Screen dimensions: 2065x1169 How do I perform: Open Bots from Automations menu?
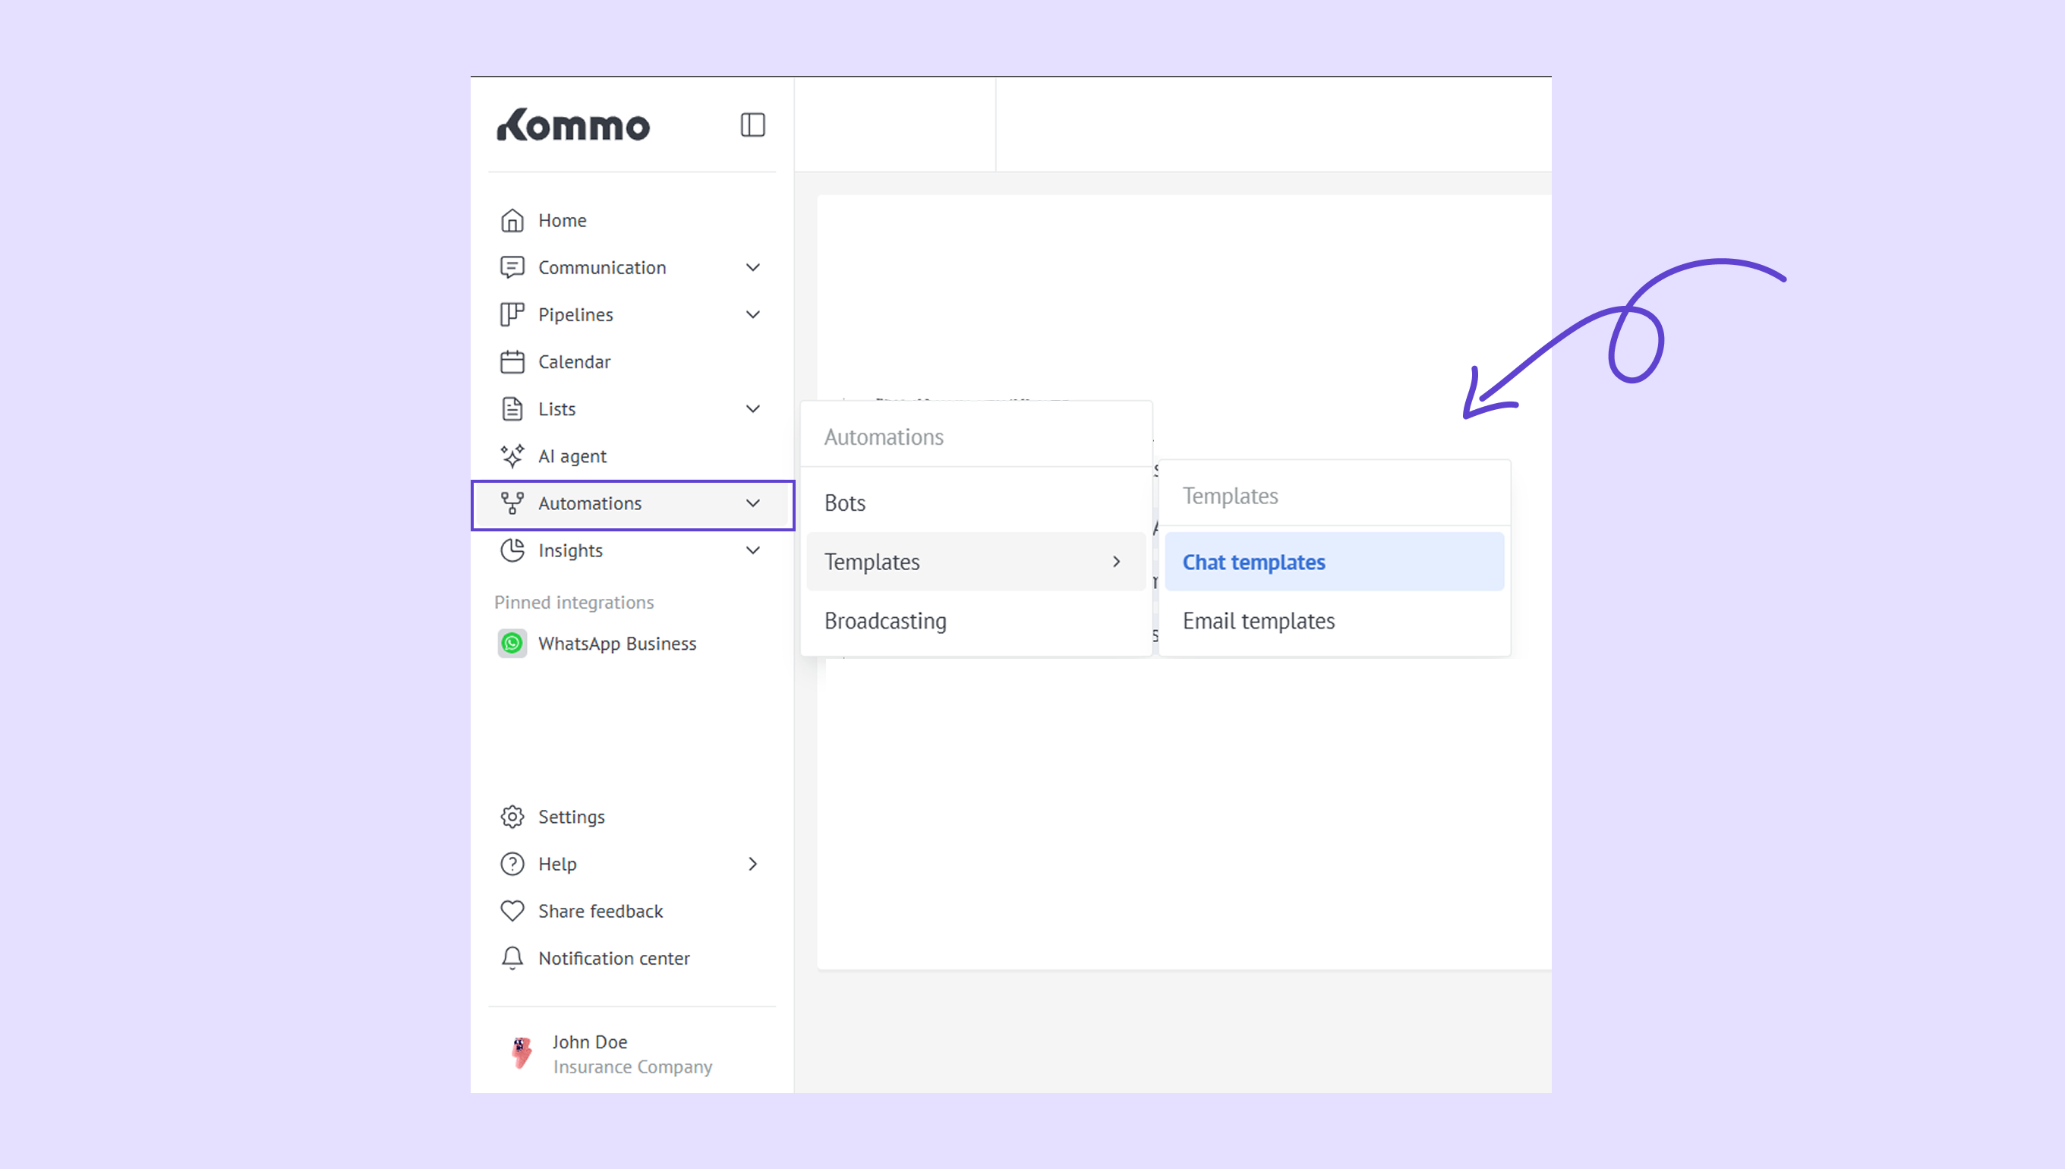[845, 503]
